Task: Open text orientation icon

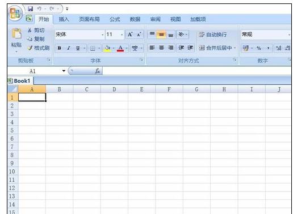Action: (x=181, y=35)
